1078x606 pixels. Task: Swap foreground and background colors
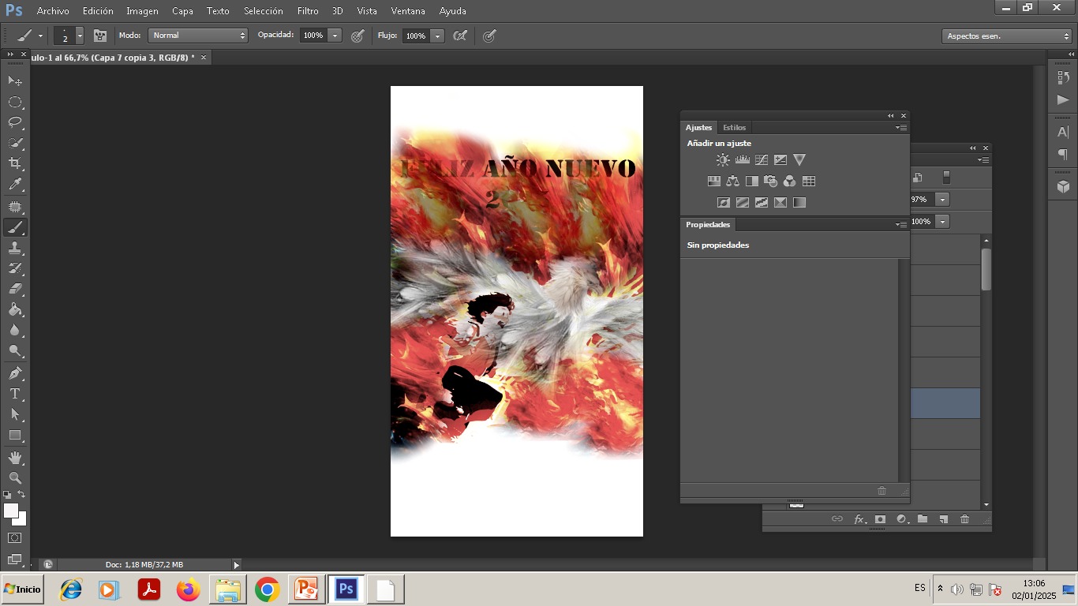pos(22,495)
